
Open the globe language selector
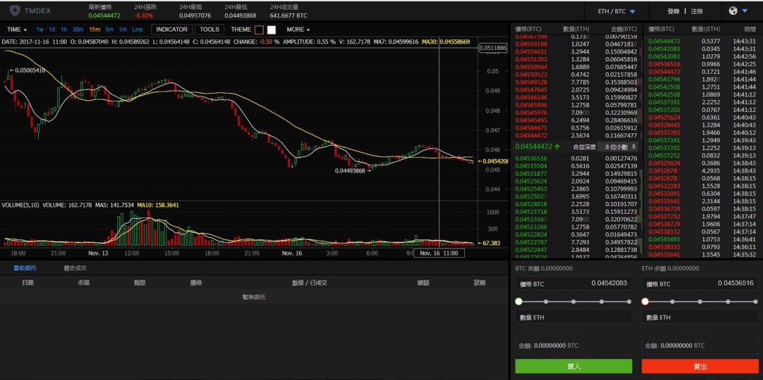point(738,11)
